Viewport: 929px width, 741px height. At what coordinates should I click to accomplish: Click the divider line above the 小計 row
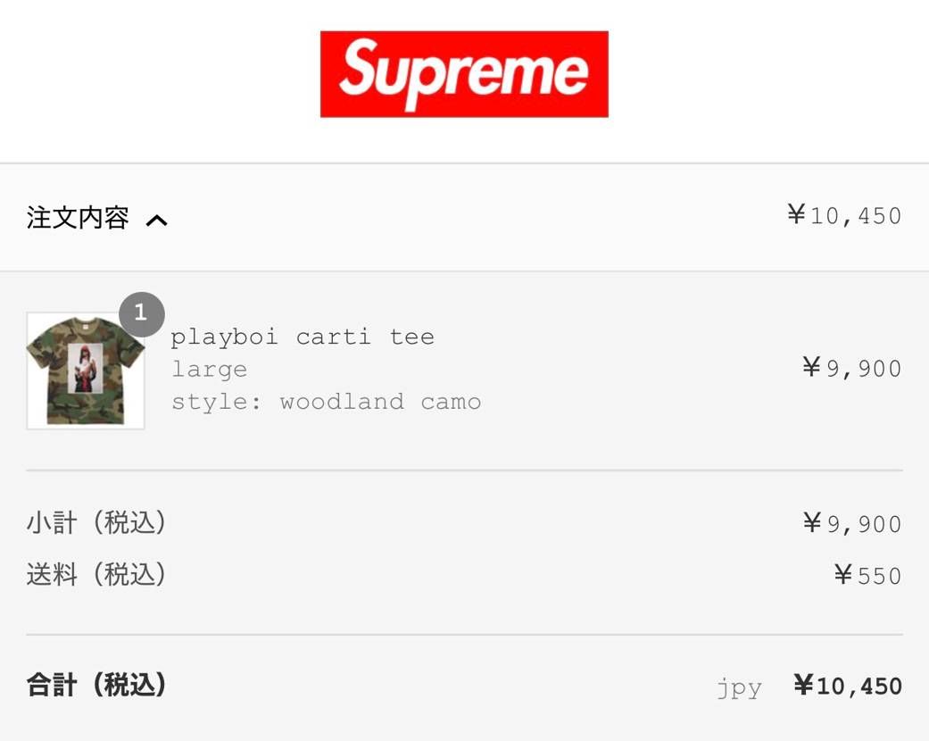tap(464, 470)
